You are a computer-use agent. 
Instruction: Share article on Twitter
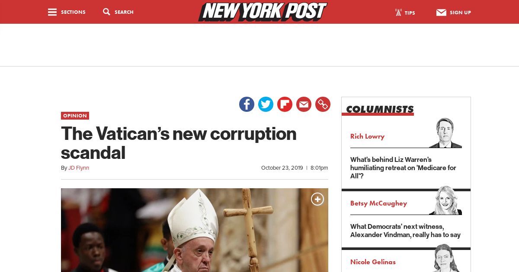point(266,104)
